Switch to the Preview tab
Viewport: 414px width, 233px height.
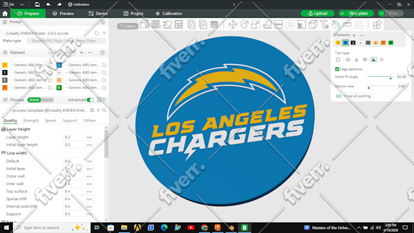point(63,13)
